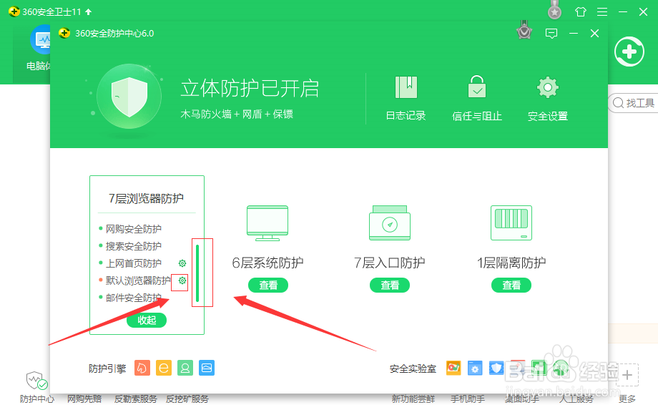The width and height of the screenshot is (658, 415).
Task: Open 更多 in main window
Action: click(x=627, y=399)
